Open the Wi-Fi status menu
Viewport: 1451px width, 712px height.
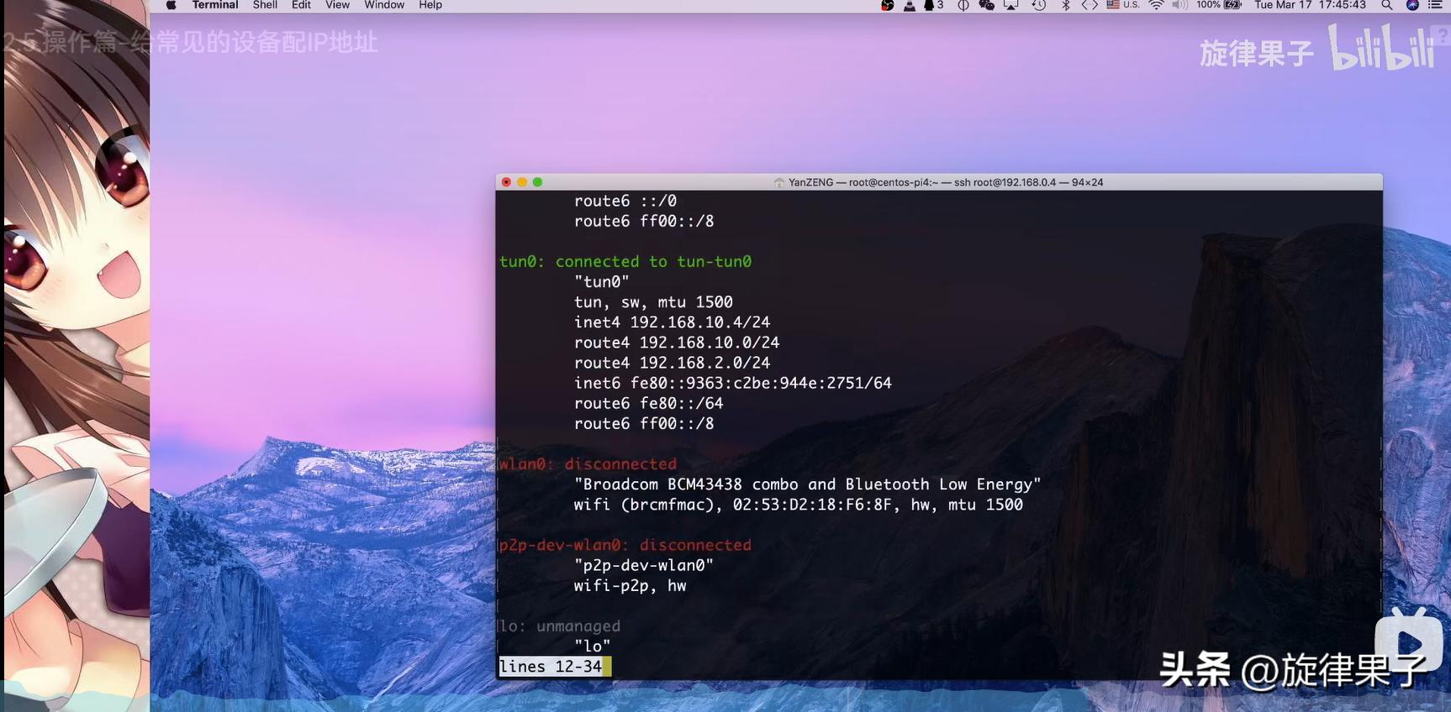[x=1157, y=5]
